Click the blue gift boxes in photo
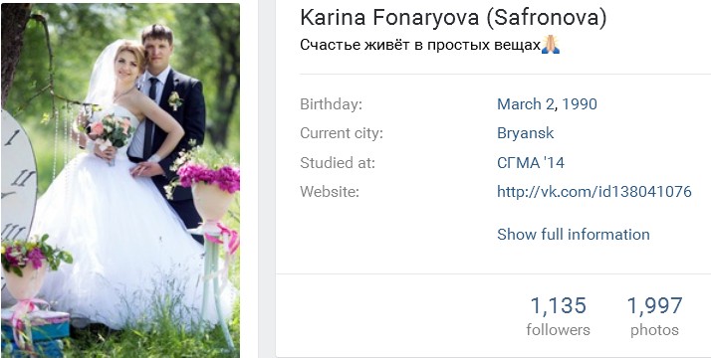This screenshot has height=358, width=711. (34, 333)
